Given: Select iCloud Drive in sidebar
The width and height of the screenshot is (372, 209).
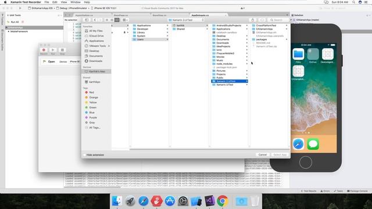Looking at the screenshot, I should point(96,36).
